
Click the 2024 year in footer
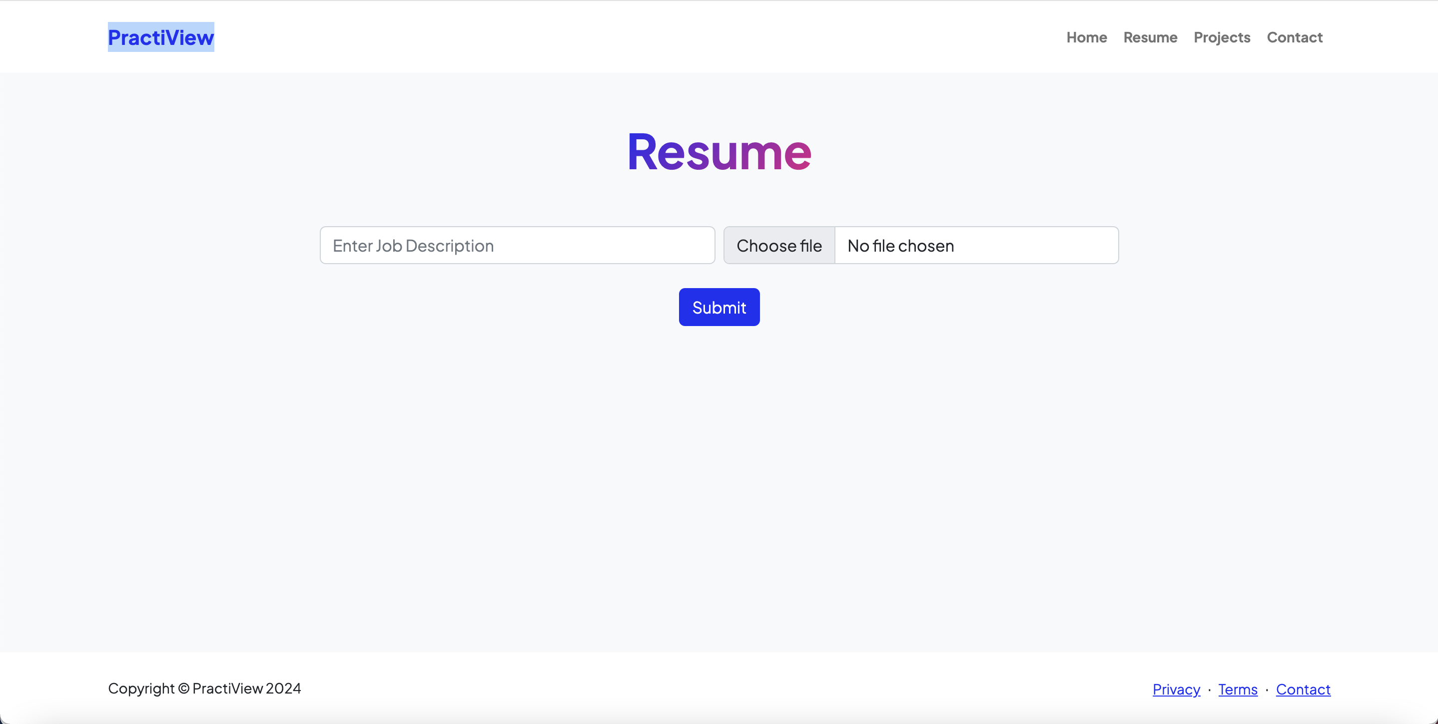283,689
